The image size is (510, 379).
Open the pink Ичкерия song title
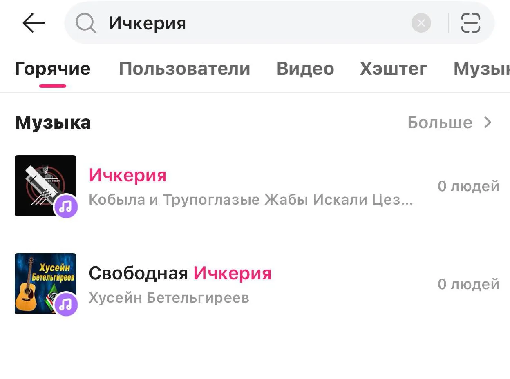pyautogui.click(x=127, y=175)
